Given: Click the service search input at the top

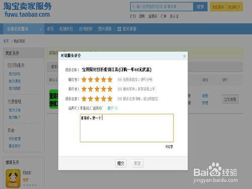Looking at the screenshot, I should click(x=162, y=7).
